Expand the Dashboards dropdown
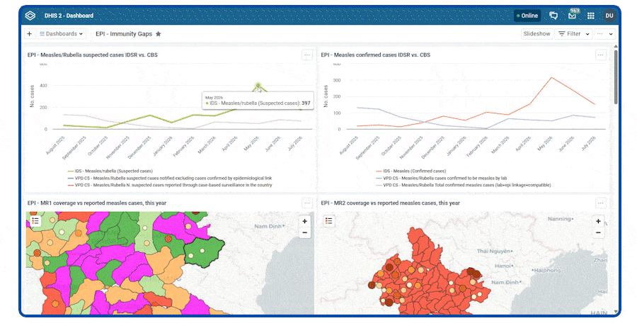The width and height of the screenshot is (637, 333). coord(62,34)
